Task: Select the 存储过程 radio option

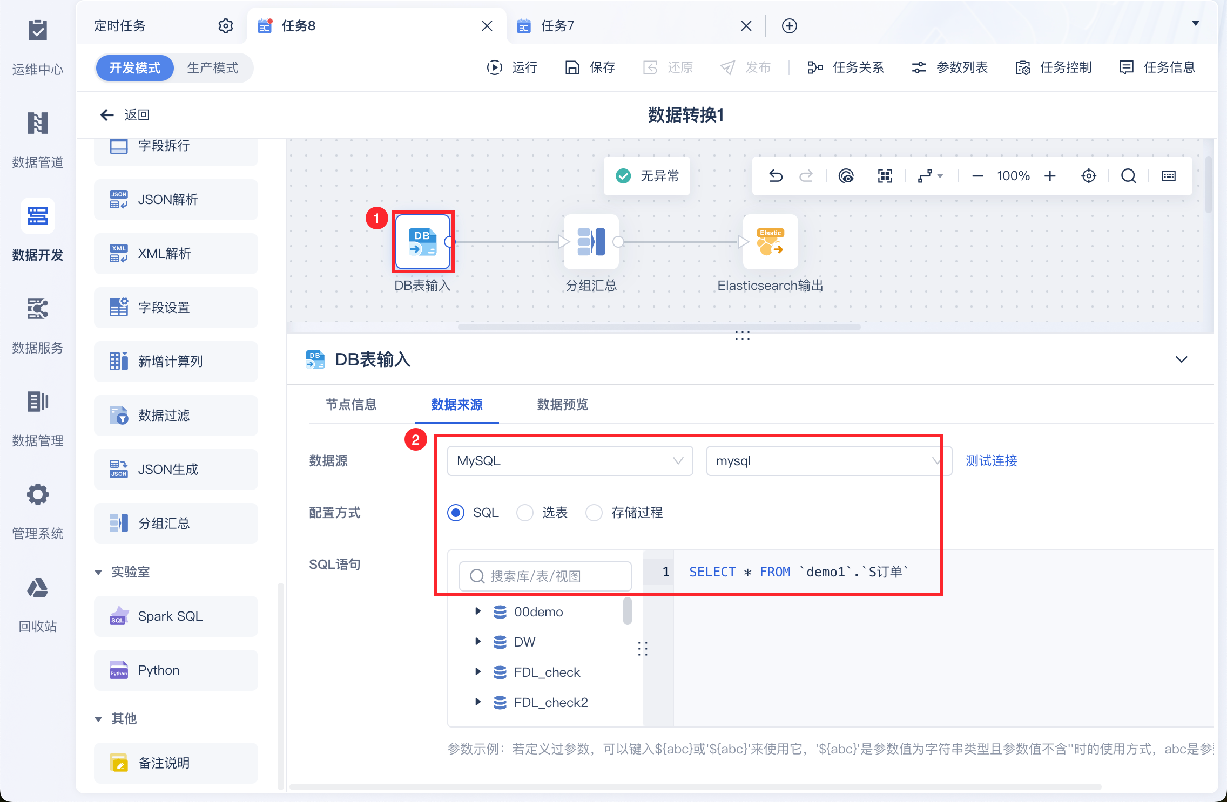Action: [594, 513]
